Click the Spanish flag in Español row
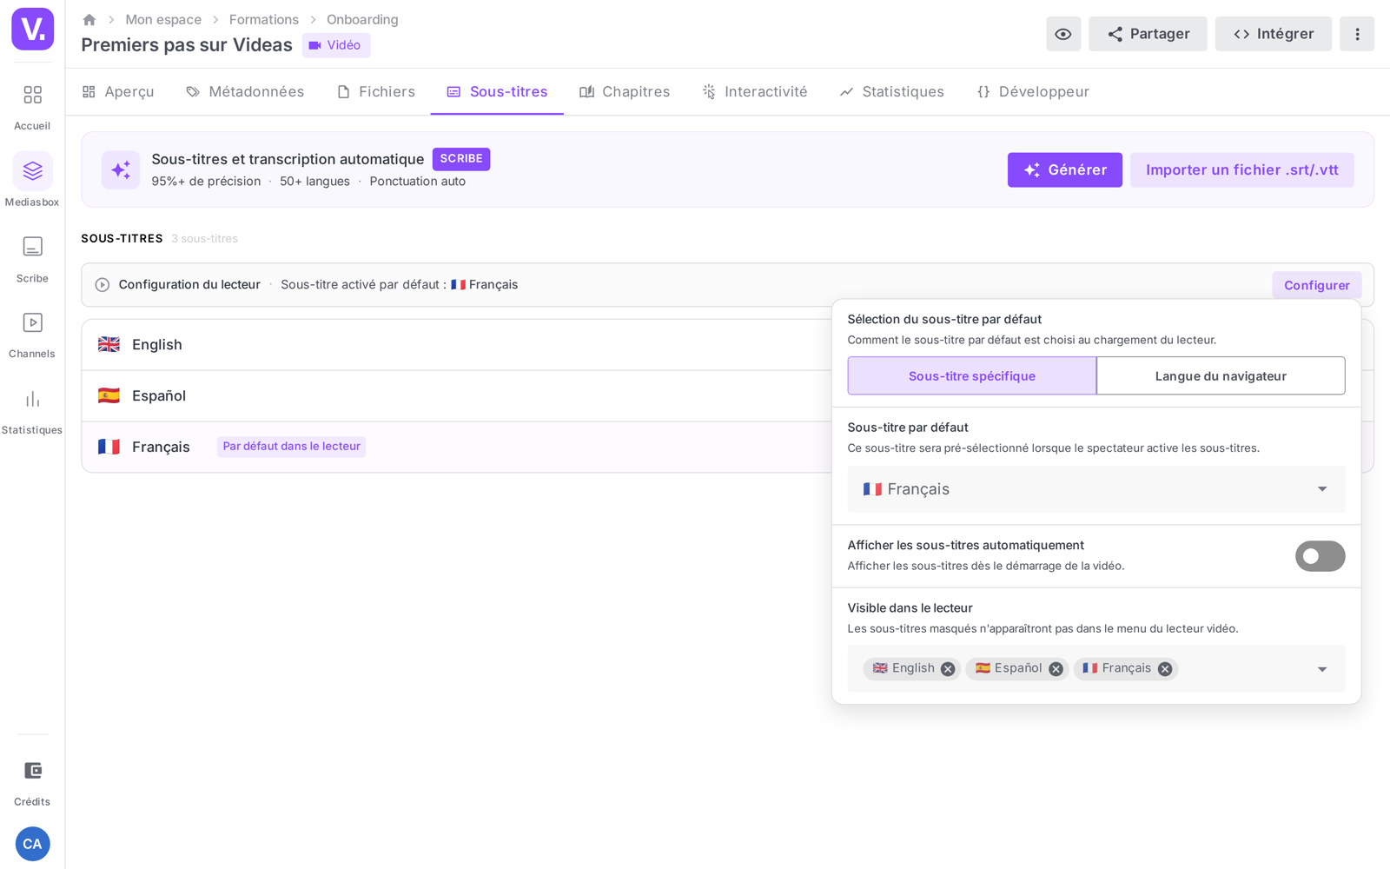Viewport: 1390px width, 869px height. tap(109, 396)
